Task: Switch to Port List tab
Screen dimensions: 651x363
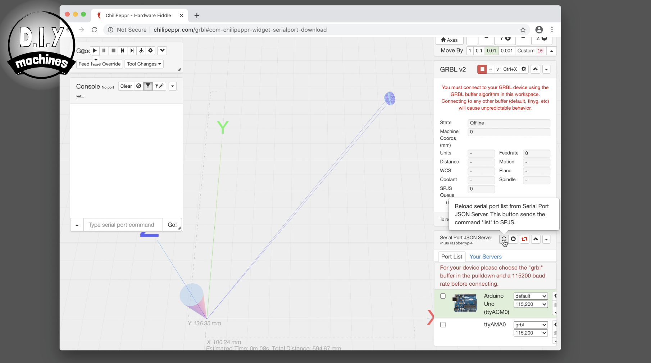Action: coord(452,257)
